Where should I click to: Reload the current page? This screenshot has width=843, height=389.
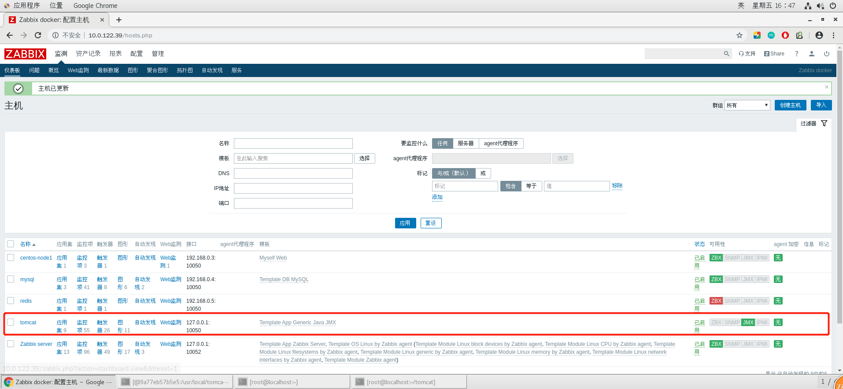pyautogui.click(x=38, y=35)
